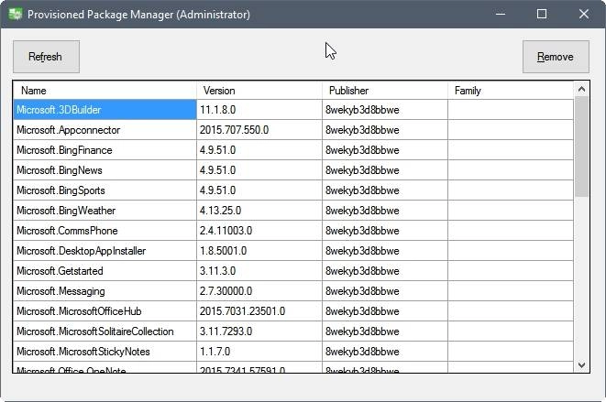606x402 pixels.
Task: Sort by the Version column header
Action: click(x=259, y=91)
